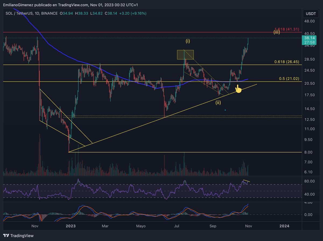Viewport: 323px width, 241px height.
Task: Click the 2024 label on time axis
Action: point(284,226)
